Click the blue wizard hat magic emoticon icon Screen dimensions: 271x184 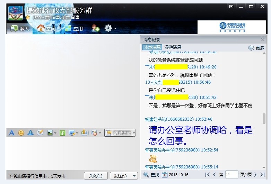click(x=30, y=133)
